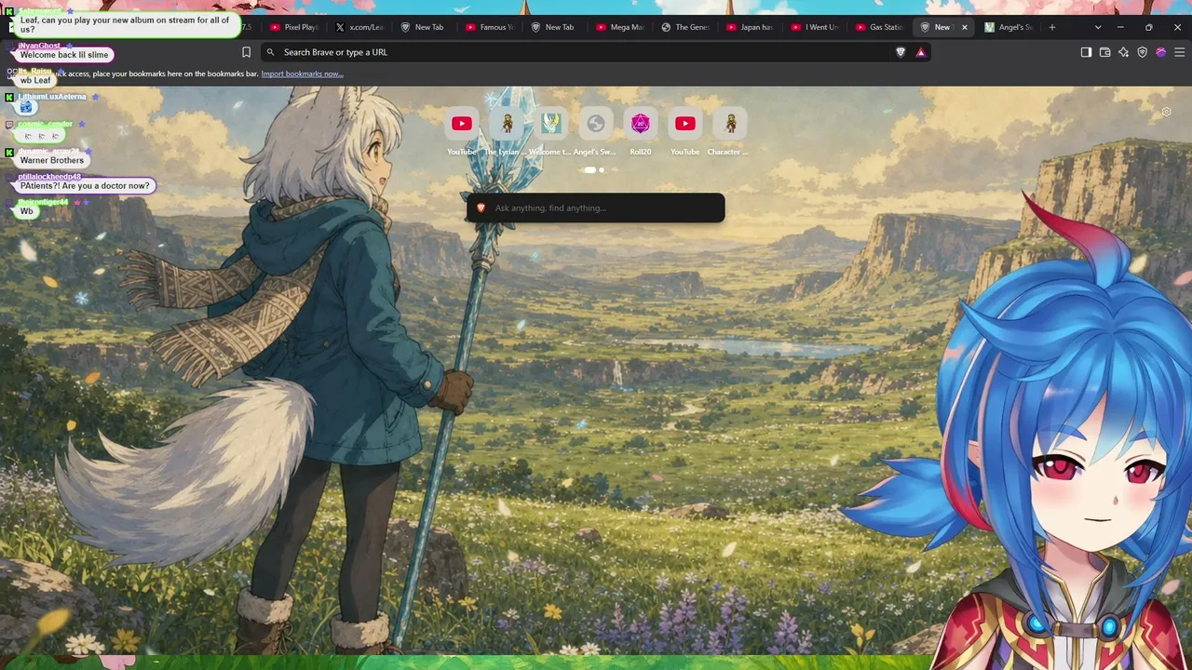
Task: Add a new browser tab
Action: coord(1052,27)
